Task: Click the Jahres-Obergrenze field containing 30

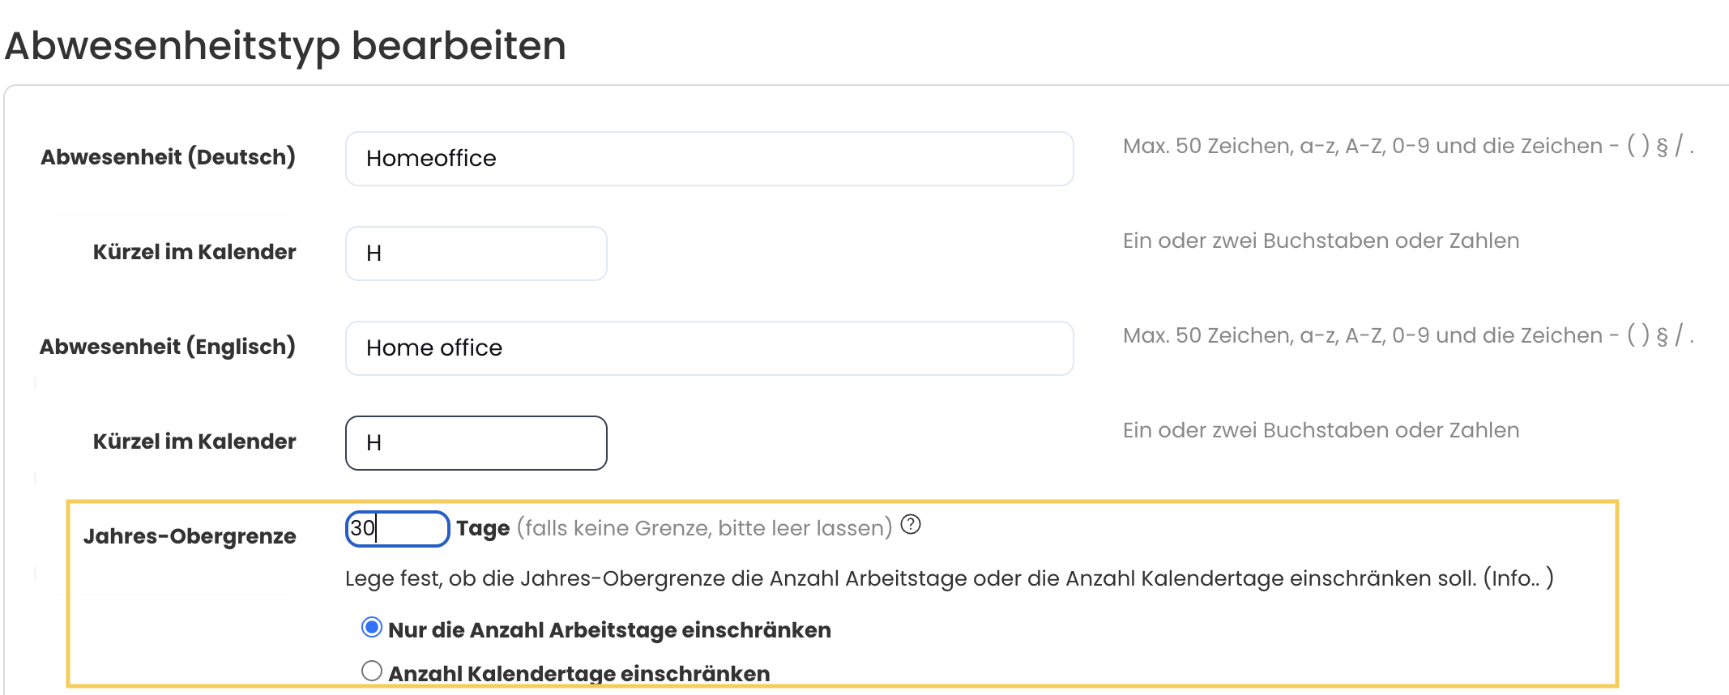Action: [397, 529]
